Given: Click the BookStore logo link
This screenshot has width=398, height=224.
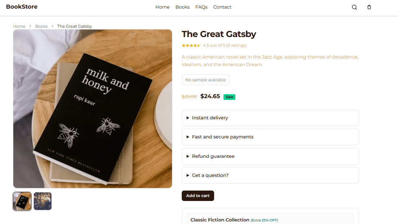Looking at the screenshot, I should 22,7.
